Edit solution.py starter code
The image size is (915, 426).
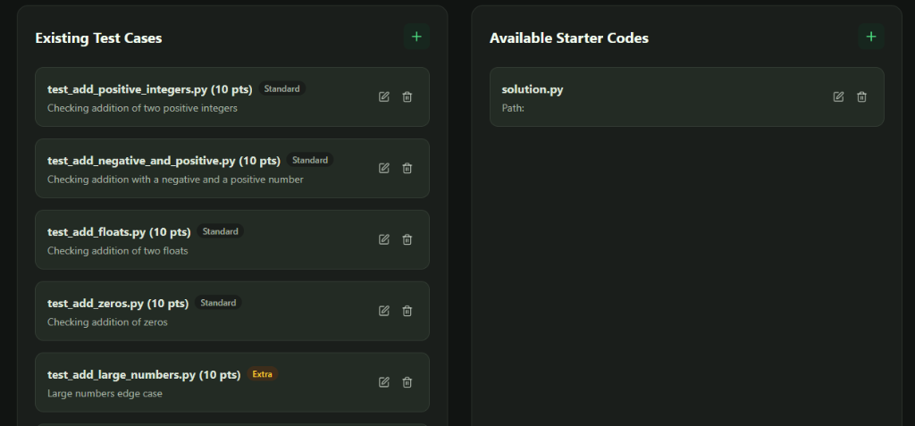click(x=838, y=96)
